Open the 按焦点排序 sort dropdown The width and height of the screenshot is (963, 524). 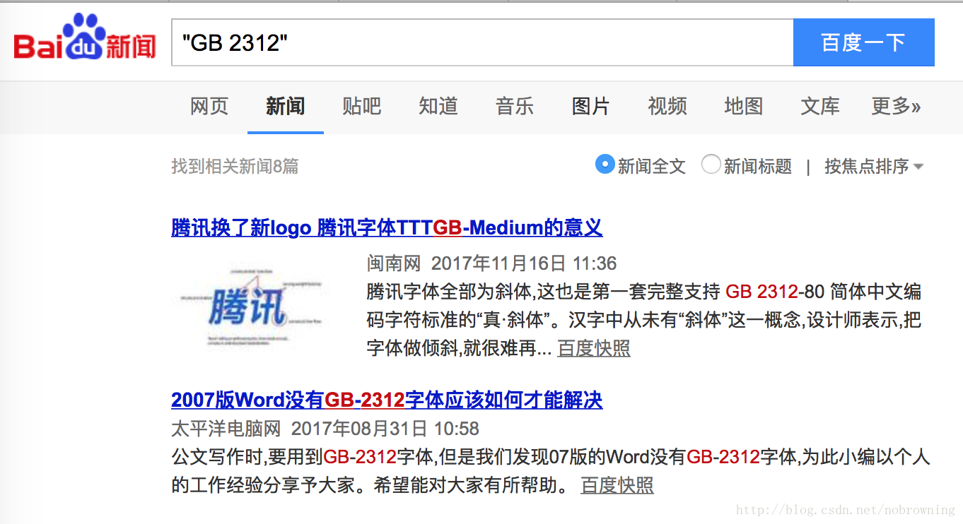click(874, 167)
